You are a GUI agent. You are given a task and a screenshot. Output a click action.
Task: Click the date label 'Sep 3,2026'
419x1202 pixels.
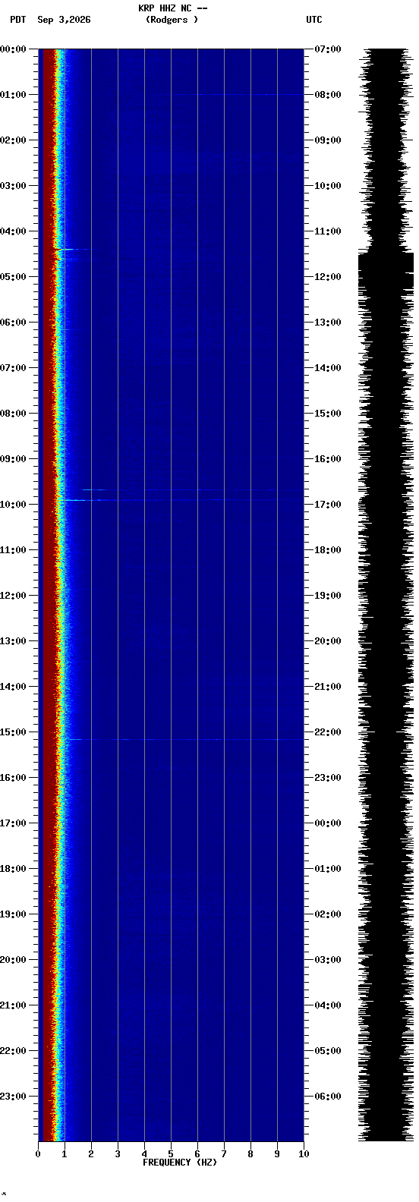[64, 20]
